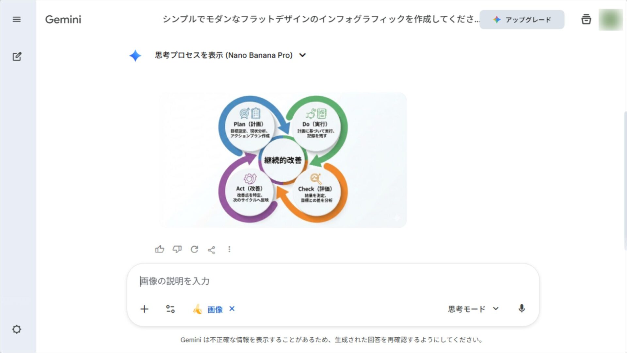Click the アップグレード upgrade button

tap(522, 20)
